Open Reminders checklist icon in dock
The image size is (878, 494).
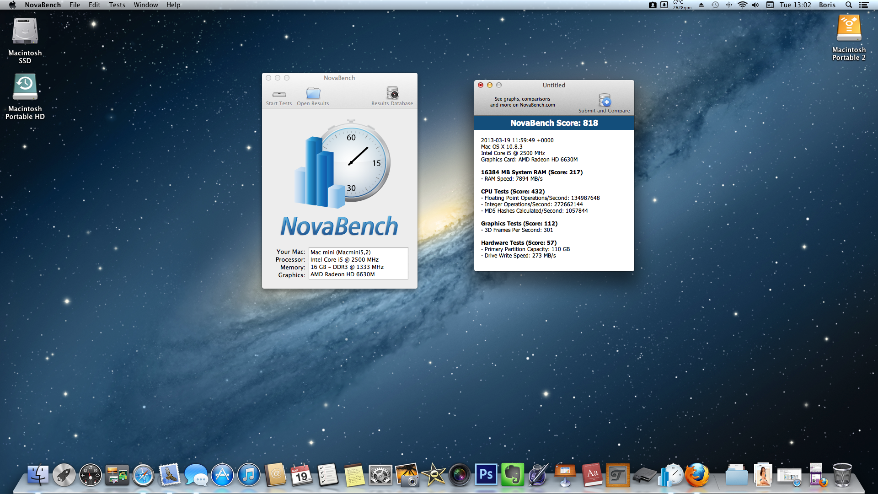coord(328,475)
